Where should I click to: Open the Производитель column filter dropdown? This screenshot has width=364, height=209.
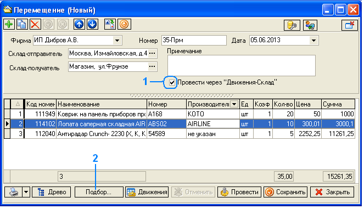pyautogui.click(x=234, y=104)
